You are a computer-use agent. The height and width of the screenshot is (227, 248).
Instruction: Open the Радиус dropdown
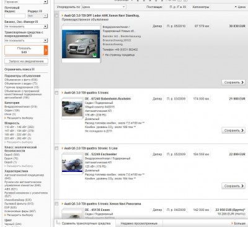[38, 15]
